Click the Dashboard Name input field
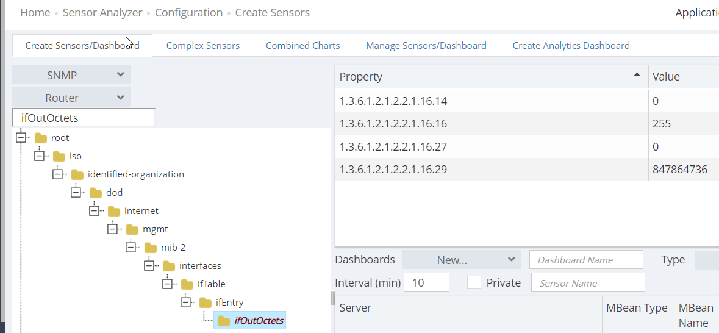Image resolution: width=719 pixels, height=333 pixels. (x=585, y=260)
